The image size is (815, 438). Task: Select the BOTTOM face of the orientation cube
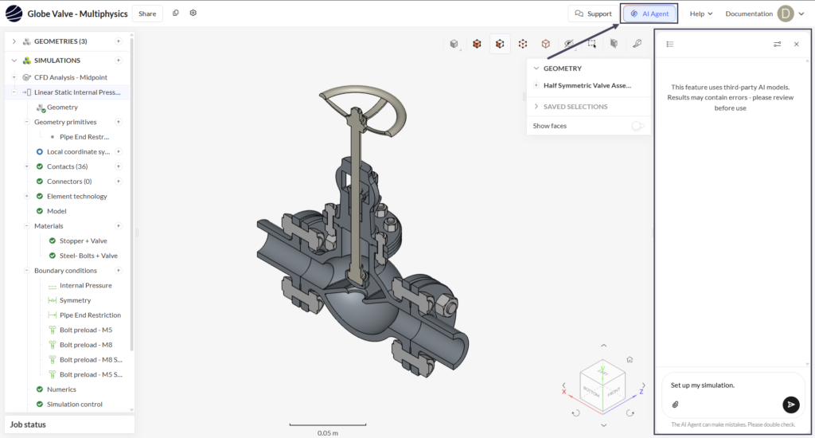coord(591,391)
